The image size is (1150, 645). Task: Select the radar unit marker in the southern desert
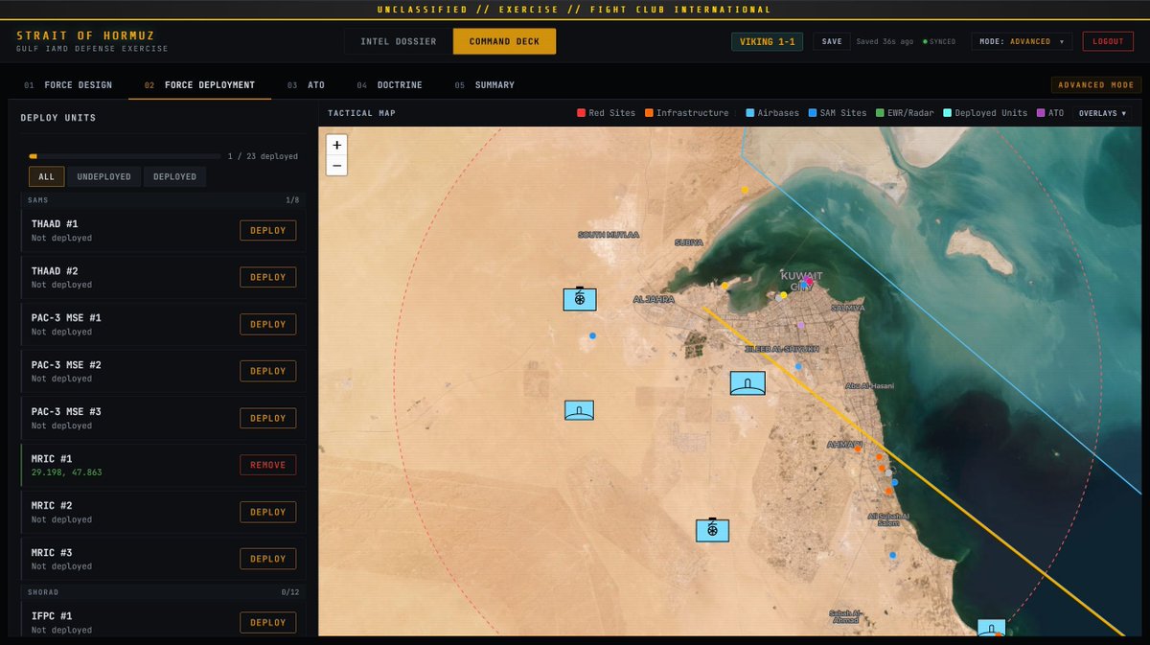click(712, 529)
